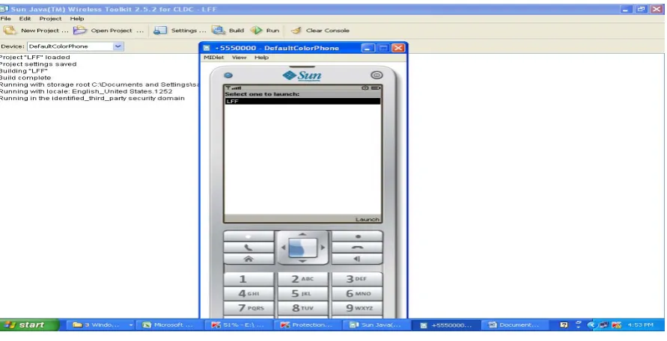Open the MIDlet menu in emulator window

[x=213, y=58]
